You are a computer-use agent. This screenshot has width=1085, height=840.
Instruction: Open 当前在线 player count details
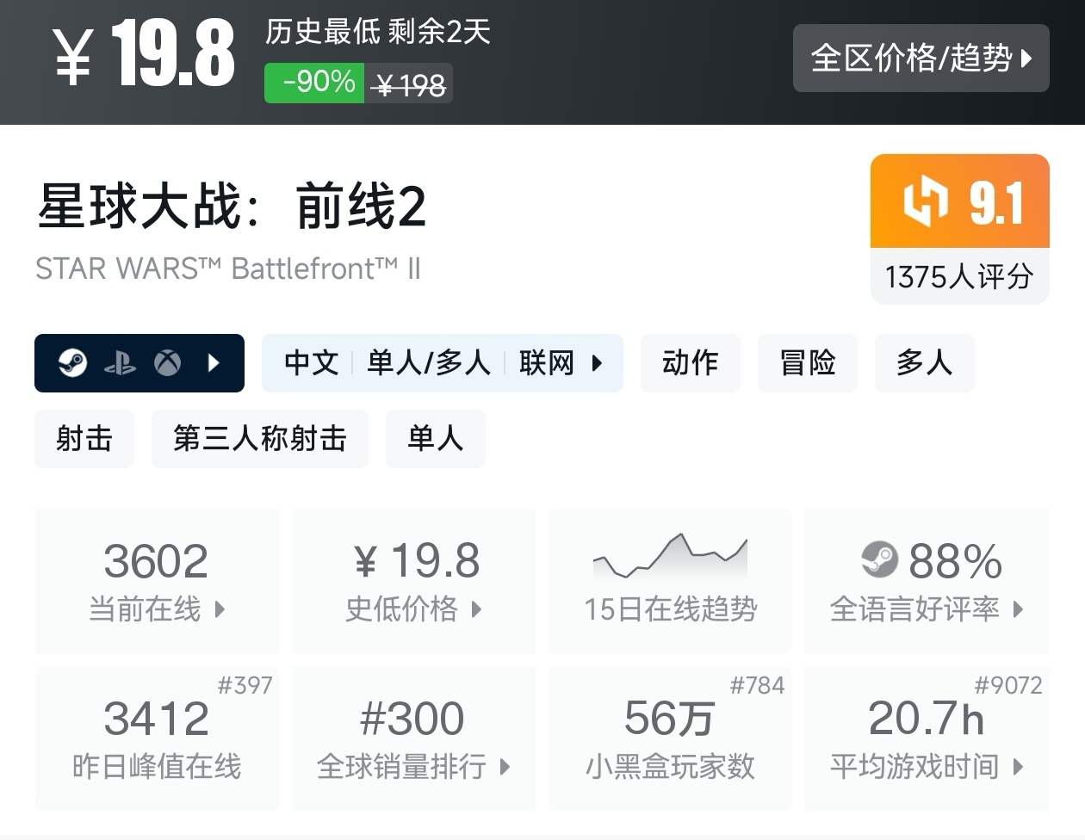157,581
